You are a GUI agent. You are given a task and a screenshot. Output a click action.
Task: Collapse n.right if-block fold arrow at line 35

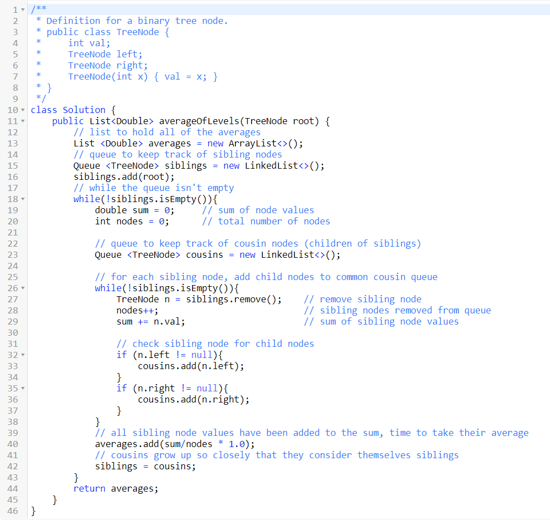point(23,388)
